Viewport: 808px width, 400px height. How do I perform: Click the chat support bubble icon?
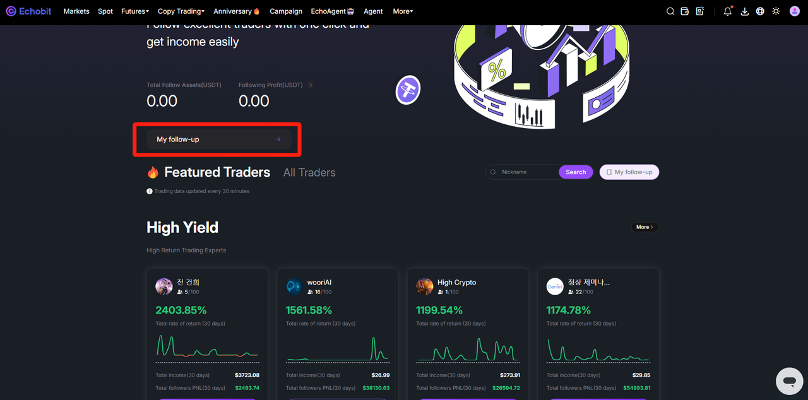[789, 381]
